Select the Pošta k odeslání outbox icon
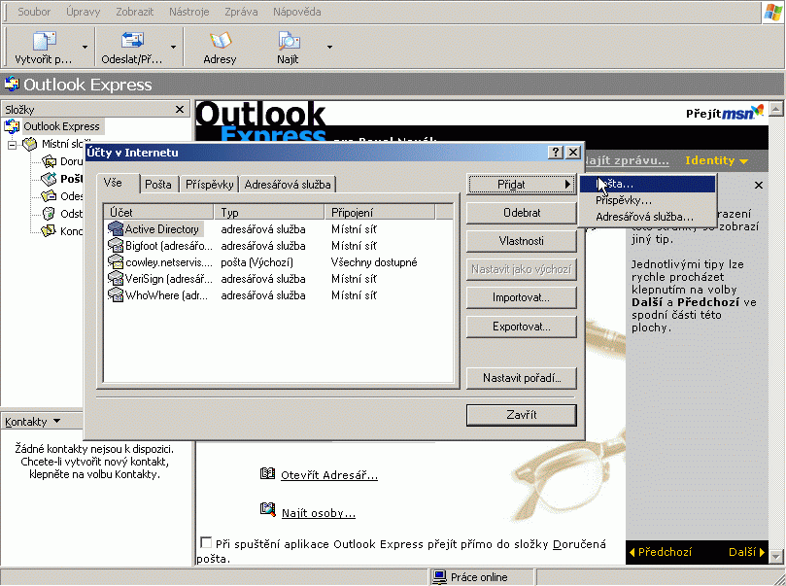The height and width of the screenshot is (586, 786). [x=49, y=179]
